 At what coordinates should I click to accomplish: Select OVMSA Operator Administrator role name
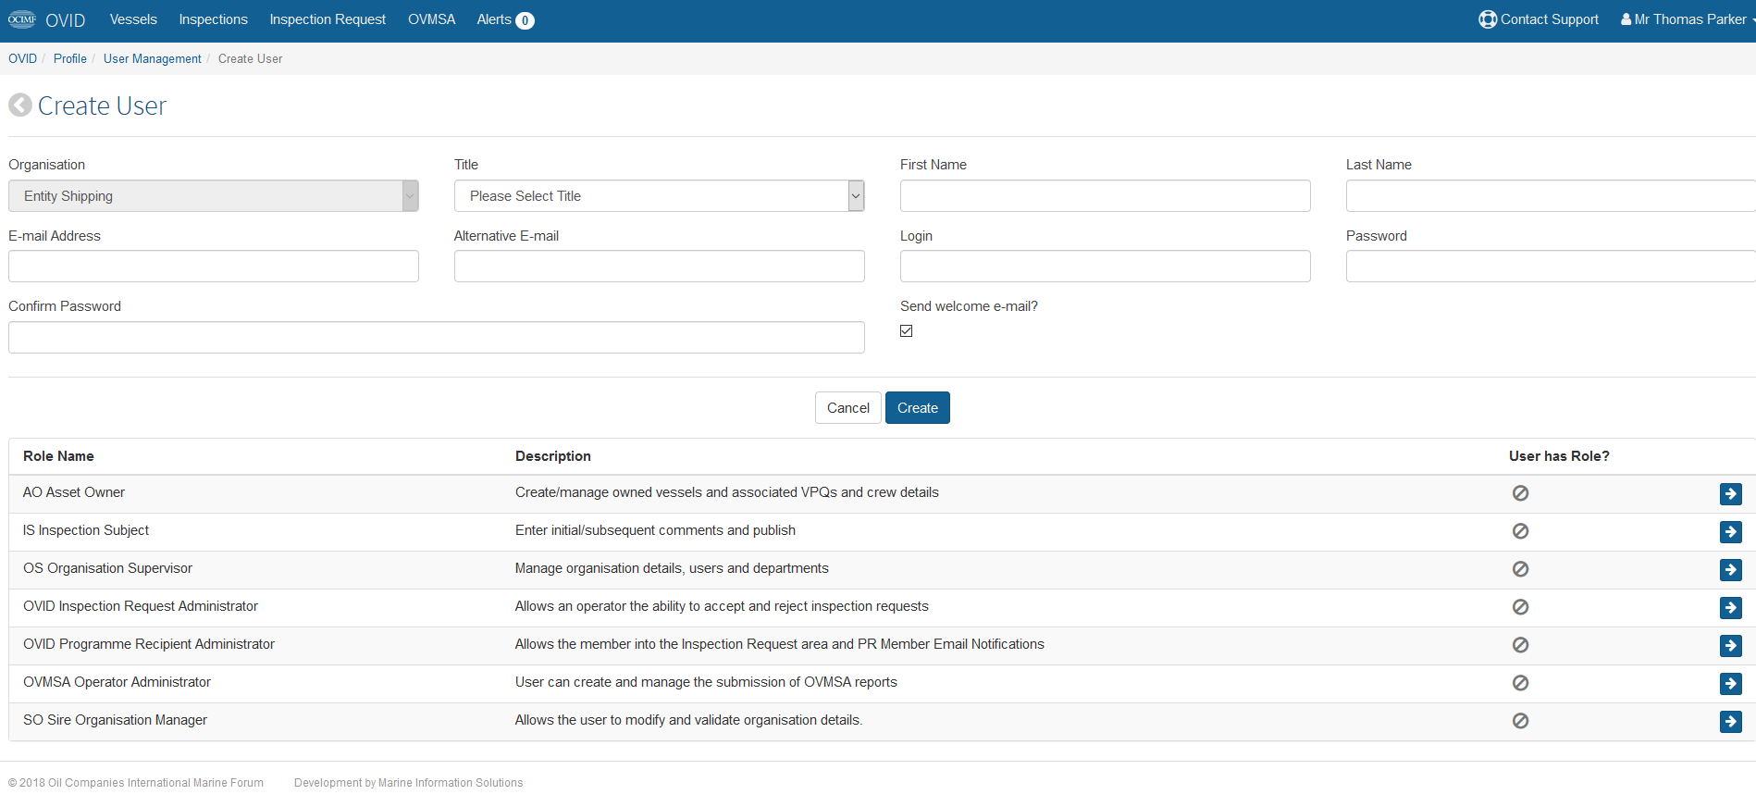(117, 682)
